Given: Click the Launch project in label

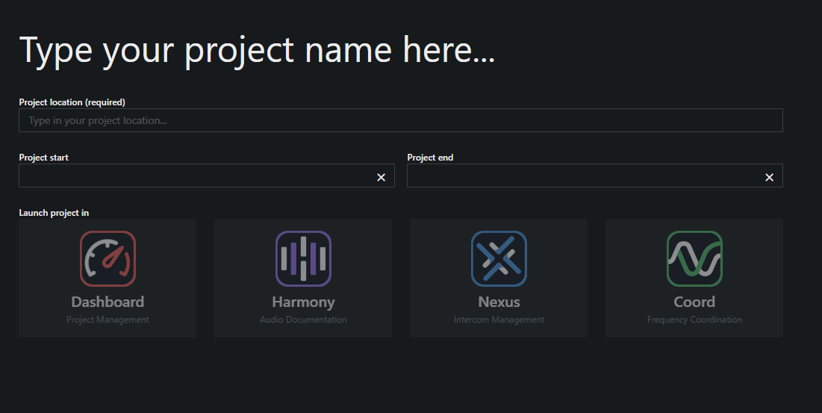Looking at the screenshot, I should [x=54, y=213].
